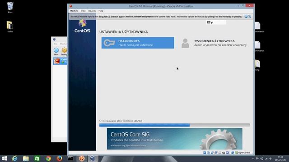Click the mouse integration status icon
289x162 pixels.
[233, 153]
